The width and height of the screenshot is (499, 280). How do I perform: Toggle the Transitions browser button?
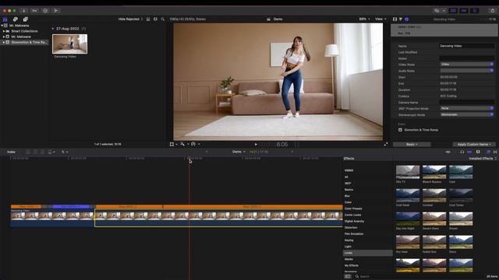[x=495, y=152]
